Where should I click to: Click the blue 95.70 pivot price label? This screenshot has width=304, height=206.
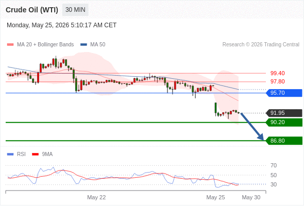pos(284,93)
